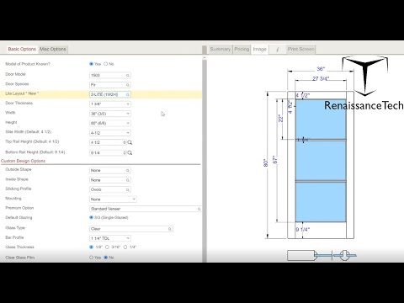Open the Premium Option lookup icon
Viewport: 404px width, 303px height.
pos(199,209)
